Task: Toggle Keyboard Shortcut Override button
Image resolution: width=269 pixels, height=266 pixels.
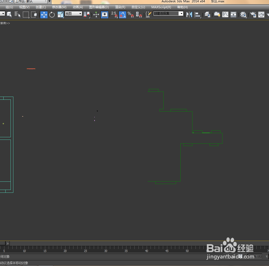Action: [x=105, y=15]
